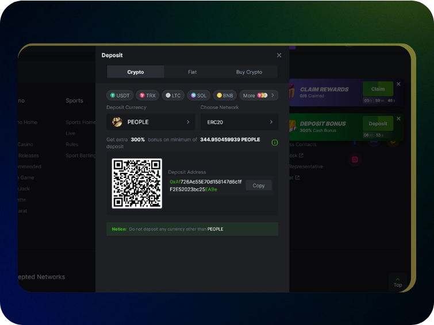Click the deposit QR code
Screen dimensions: 434x325
137,183
